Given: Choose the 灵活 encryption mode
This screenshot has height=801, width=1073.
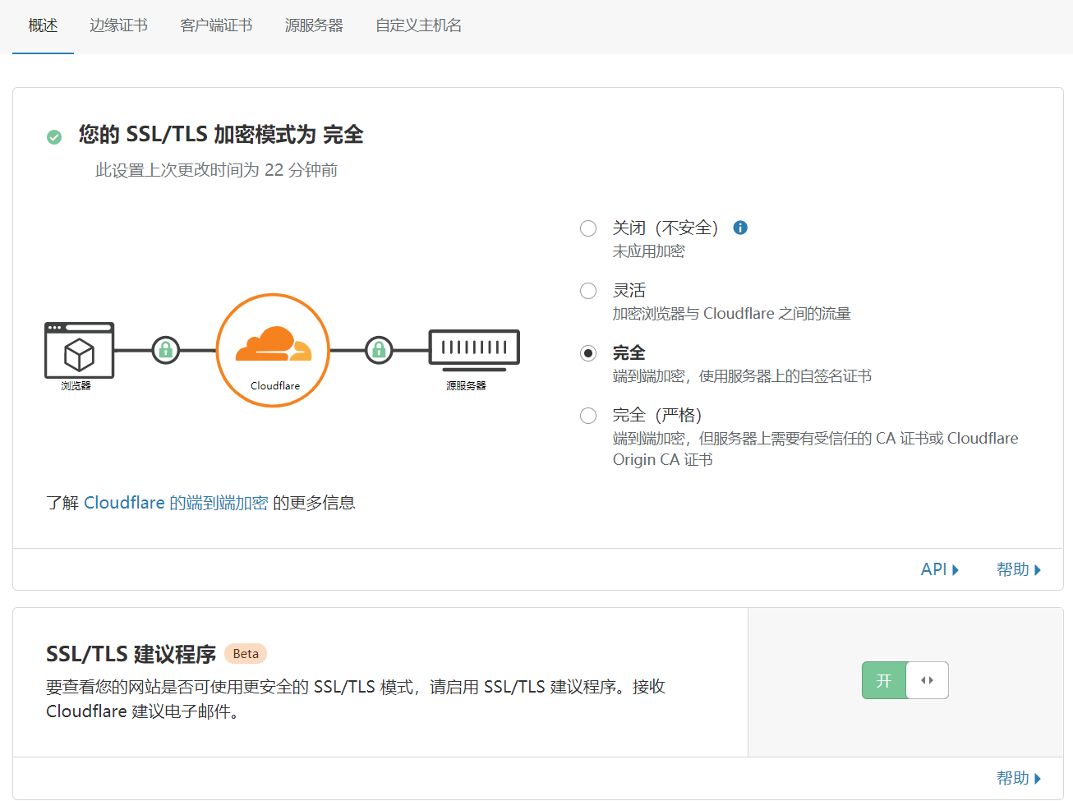Looking at the screenshot, I should click(x=588, y=291).
